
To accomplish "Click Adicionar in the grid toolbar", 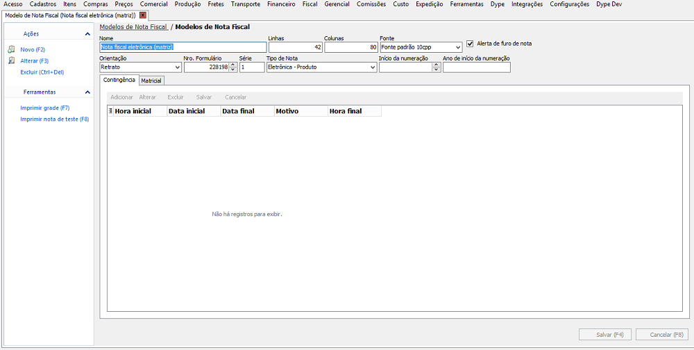I will pos(121,97).
